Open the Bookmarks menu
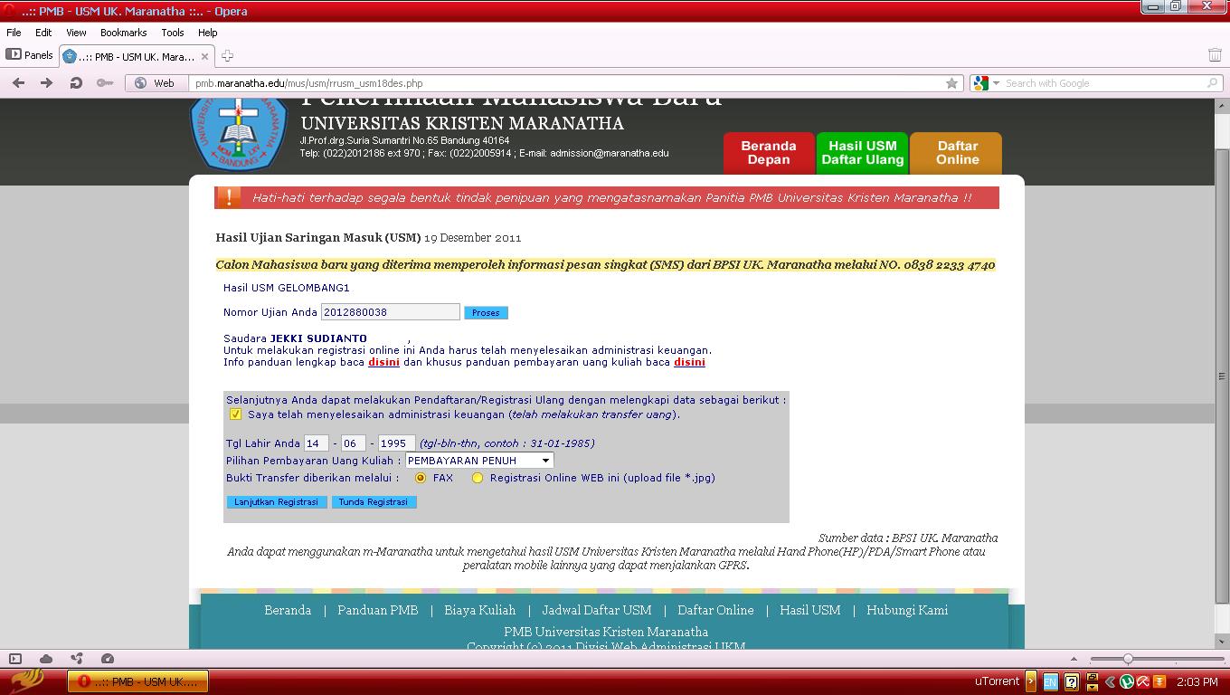The height and width of the screenshot is (695, 1230). 123,33
